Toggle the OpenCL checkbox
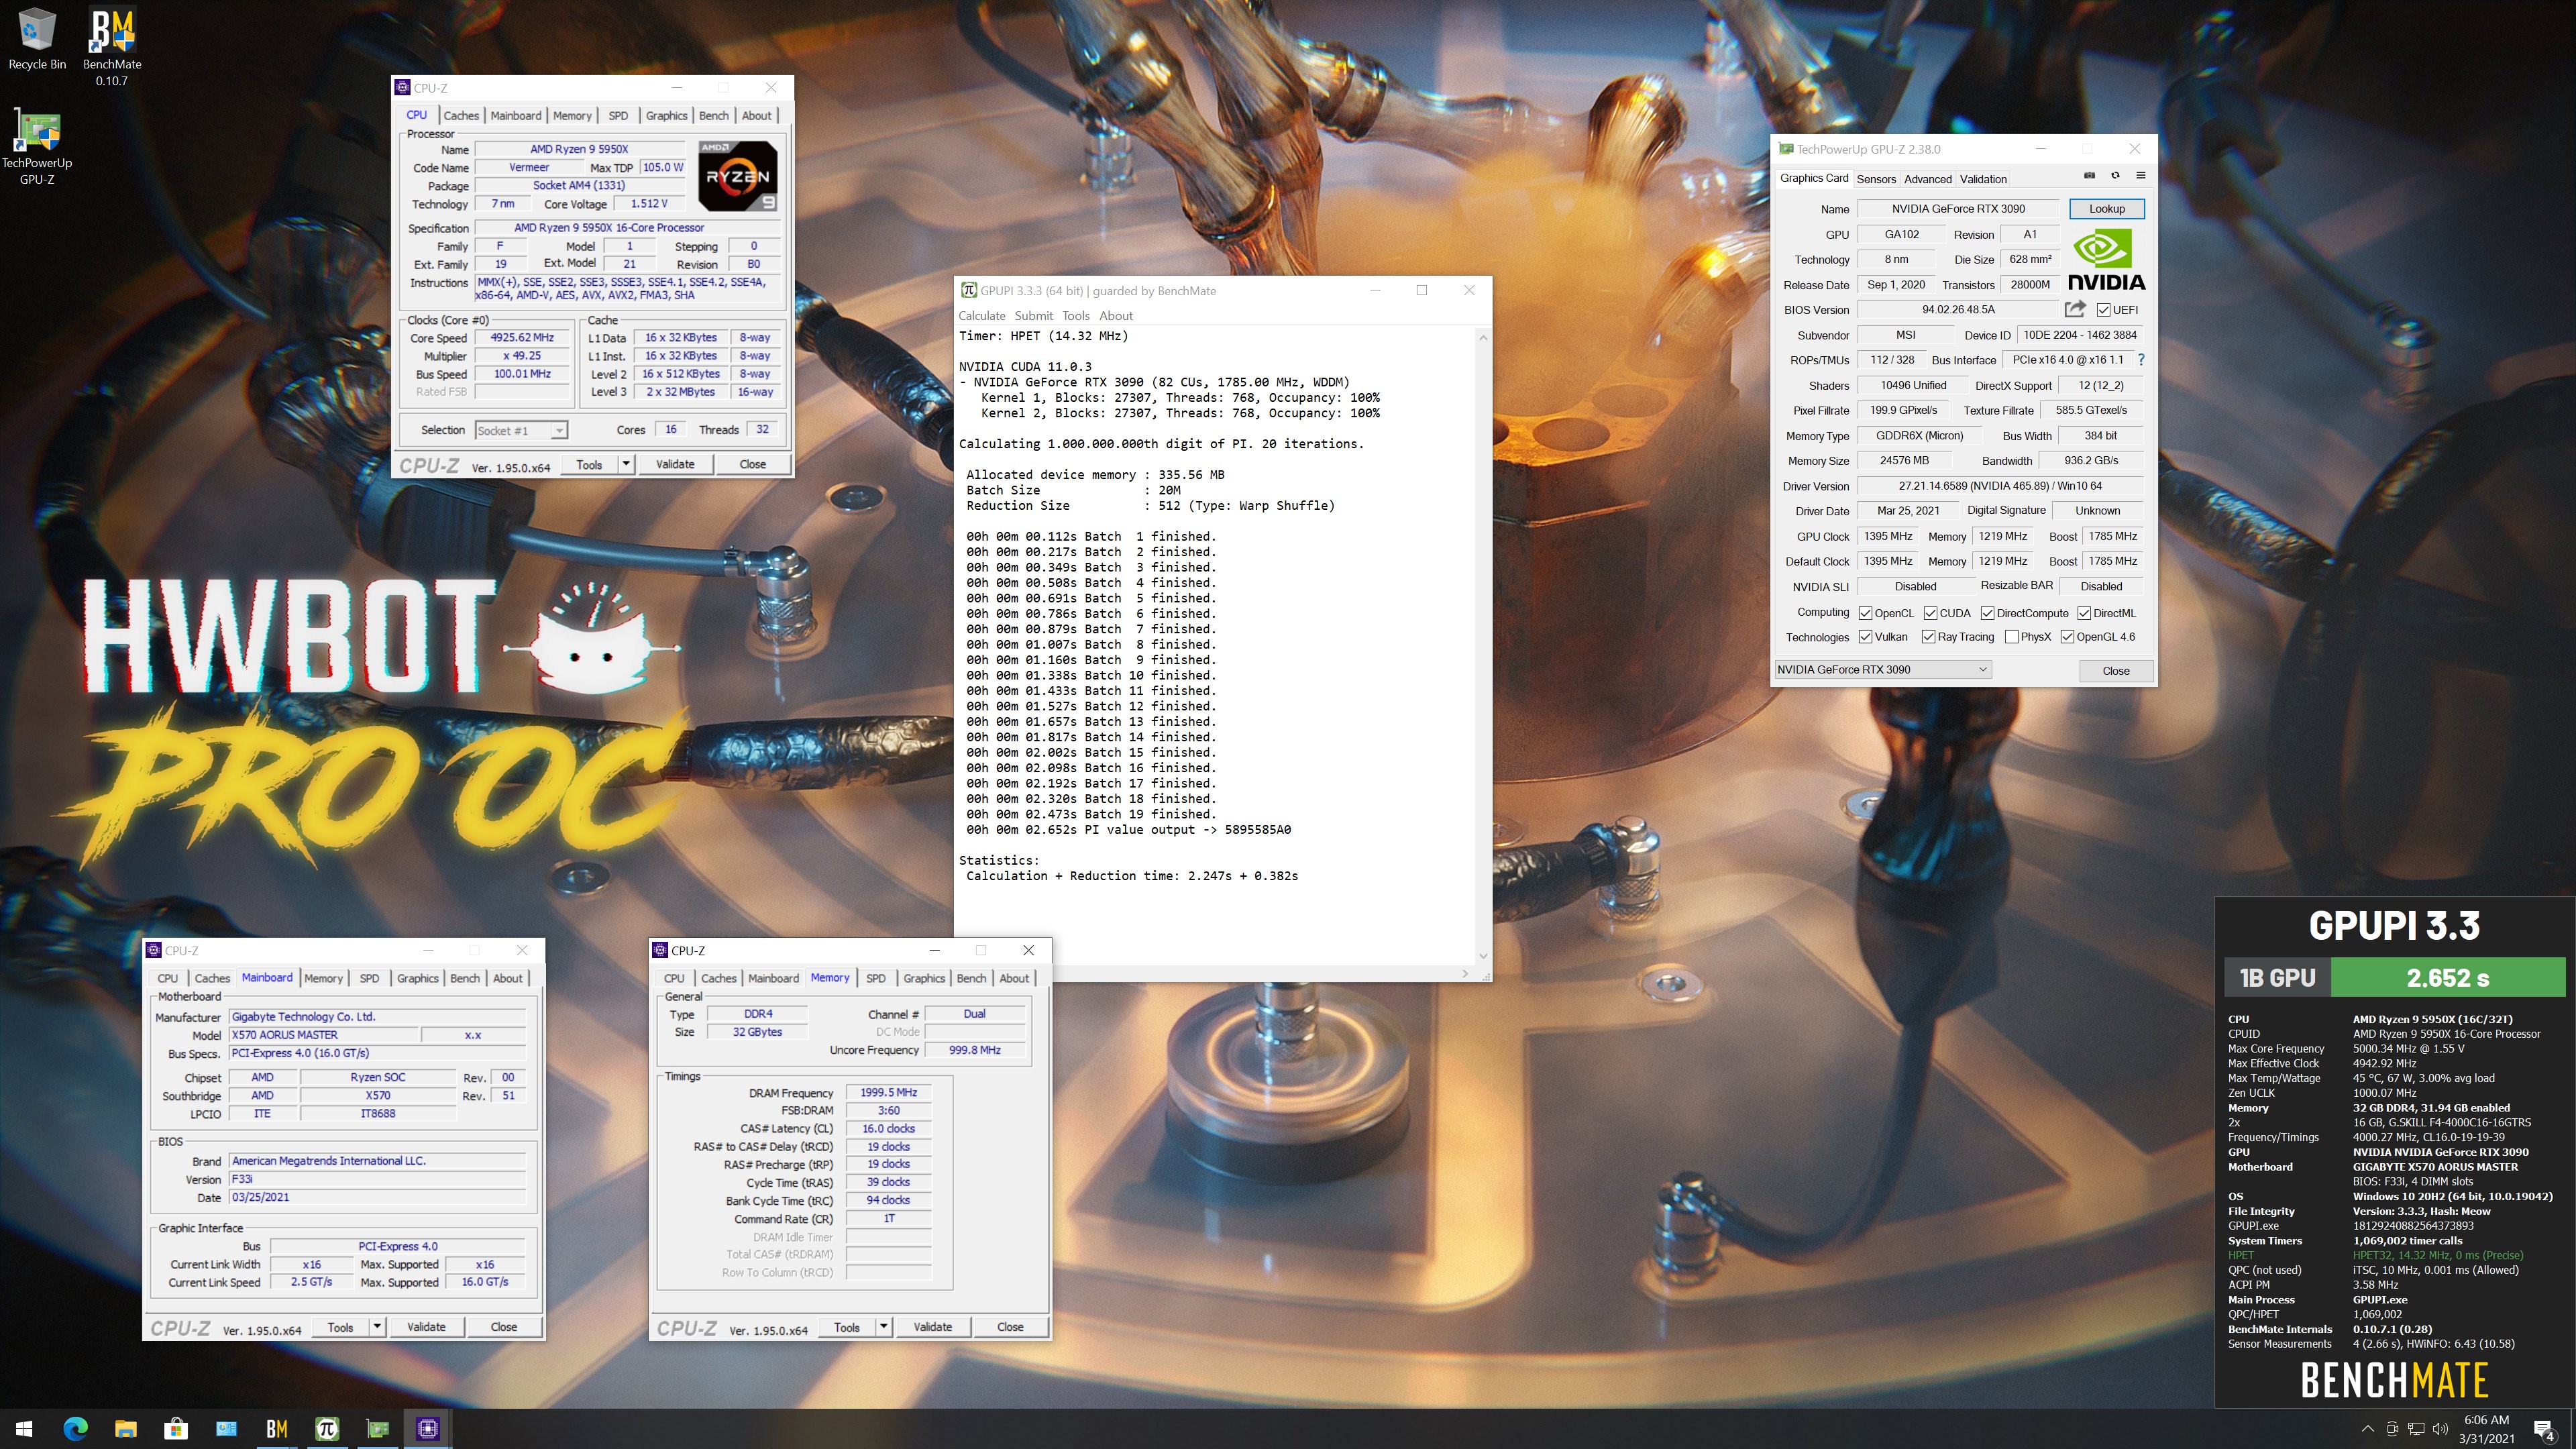 click(x=1865, y=613)
